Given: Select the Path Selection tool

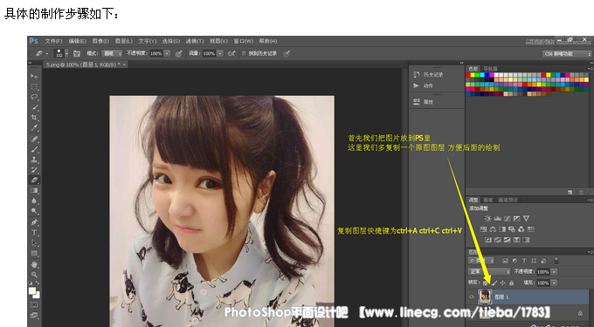Looking at the screenshot, I should coord(34,242).
